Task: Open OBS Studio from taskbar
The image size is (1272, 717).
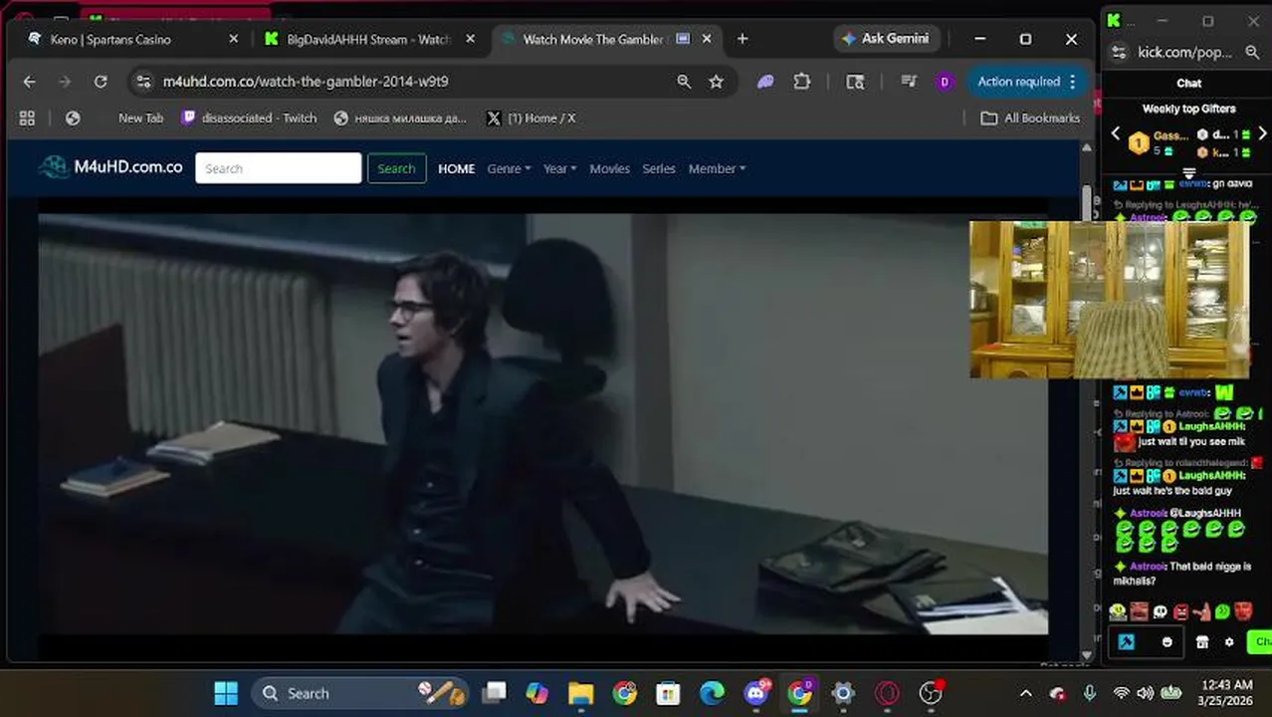Action: pos(931,693)
